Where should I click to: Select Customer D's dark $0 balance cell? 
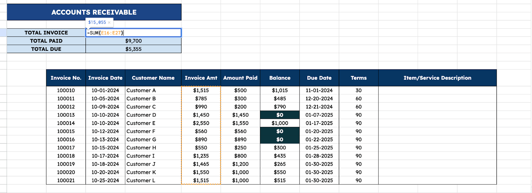(280, 115)
